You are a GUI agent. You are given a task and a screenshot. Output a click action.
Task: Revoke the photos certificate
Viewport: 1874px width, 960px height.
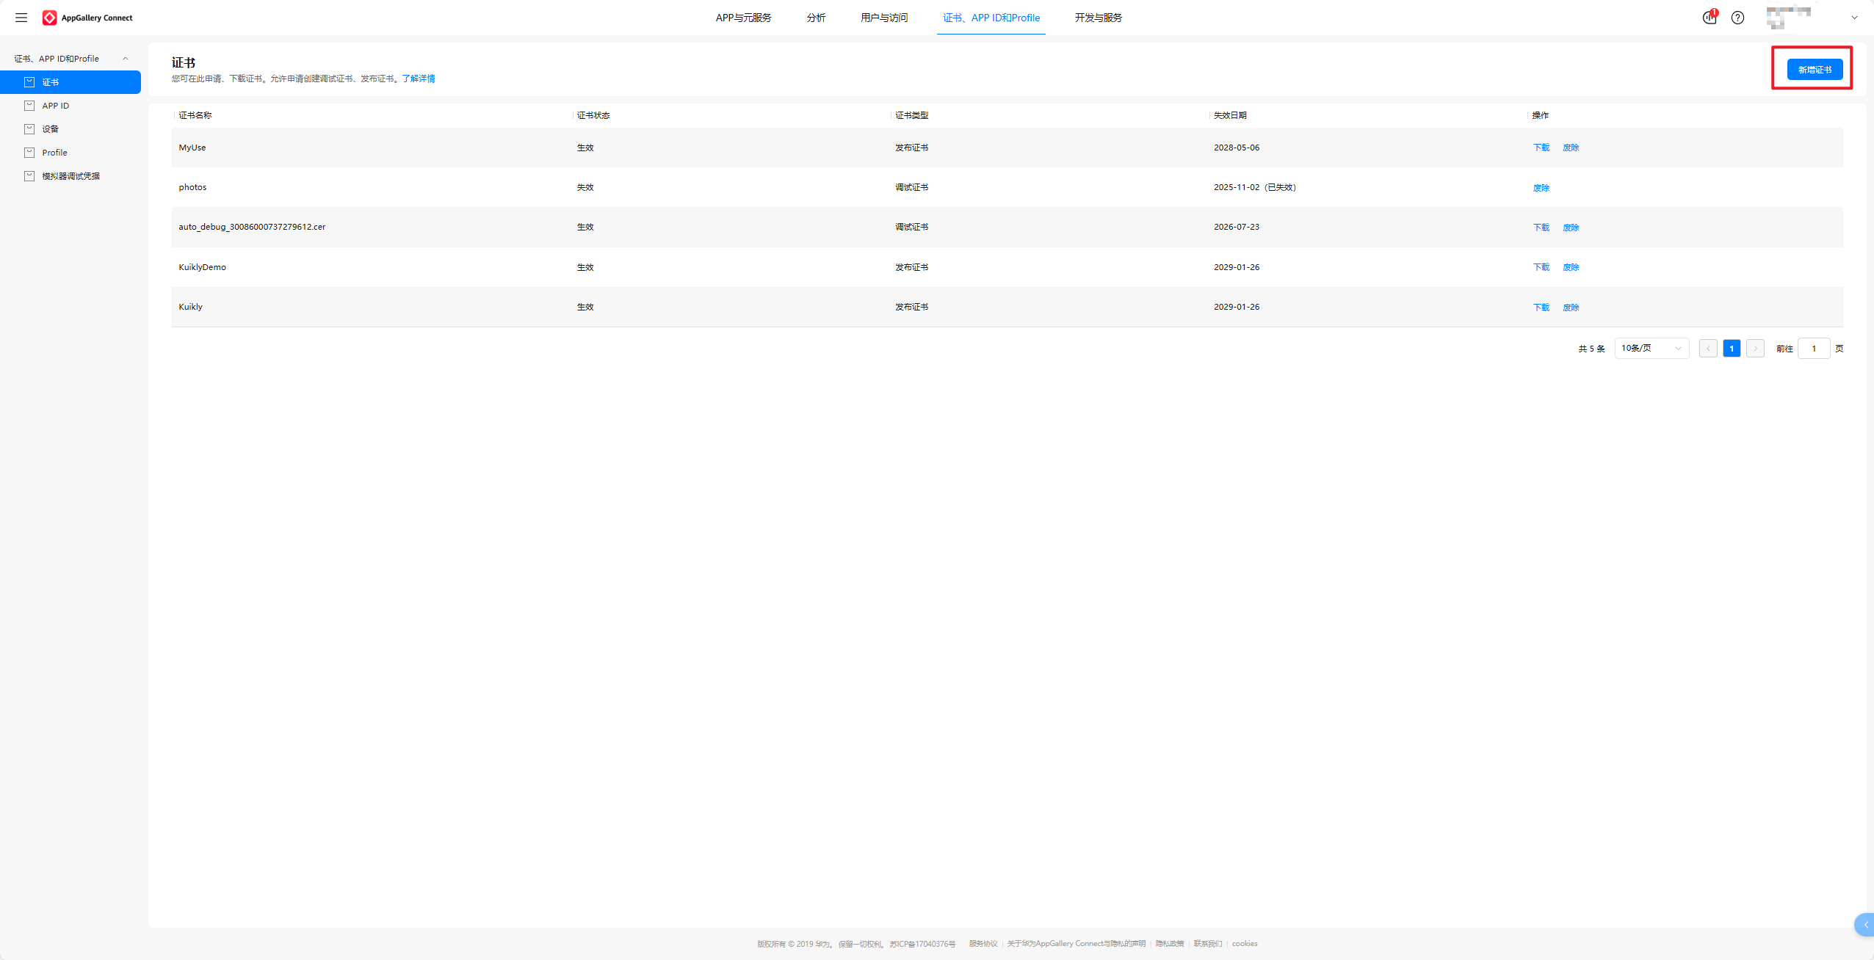1541,188
